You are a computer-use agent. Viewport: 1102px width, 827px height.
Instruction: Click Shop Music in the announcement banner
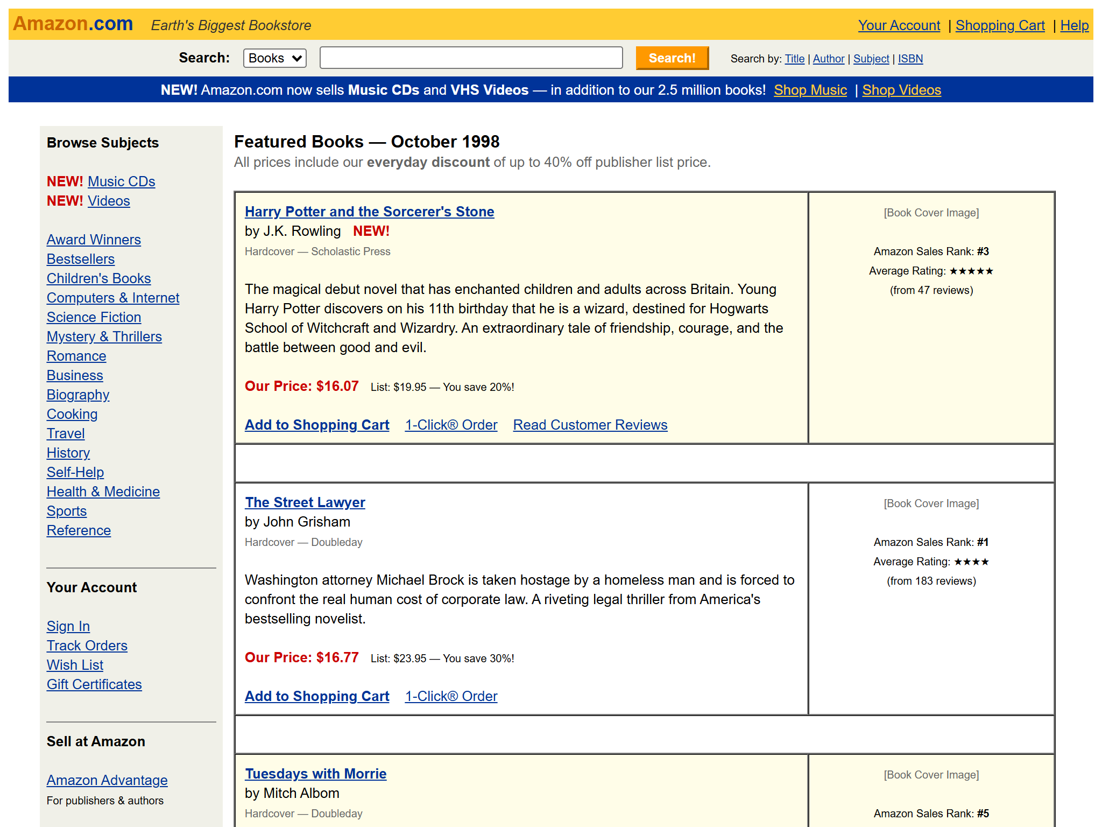[810, 90]
